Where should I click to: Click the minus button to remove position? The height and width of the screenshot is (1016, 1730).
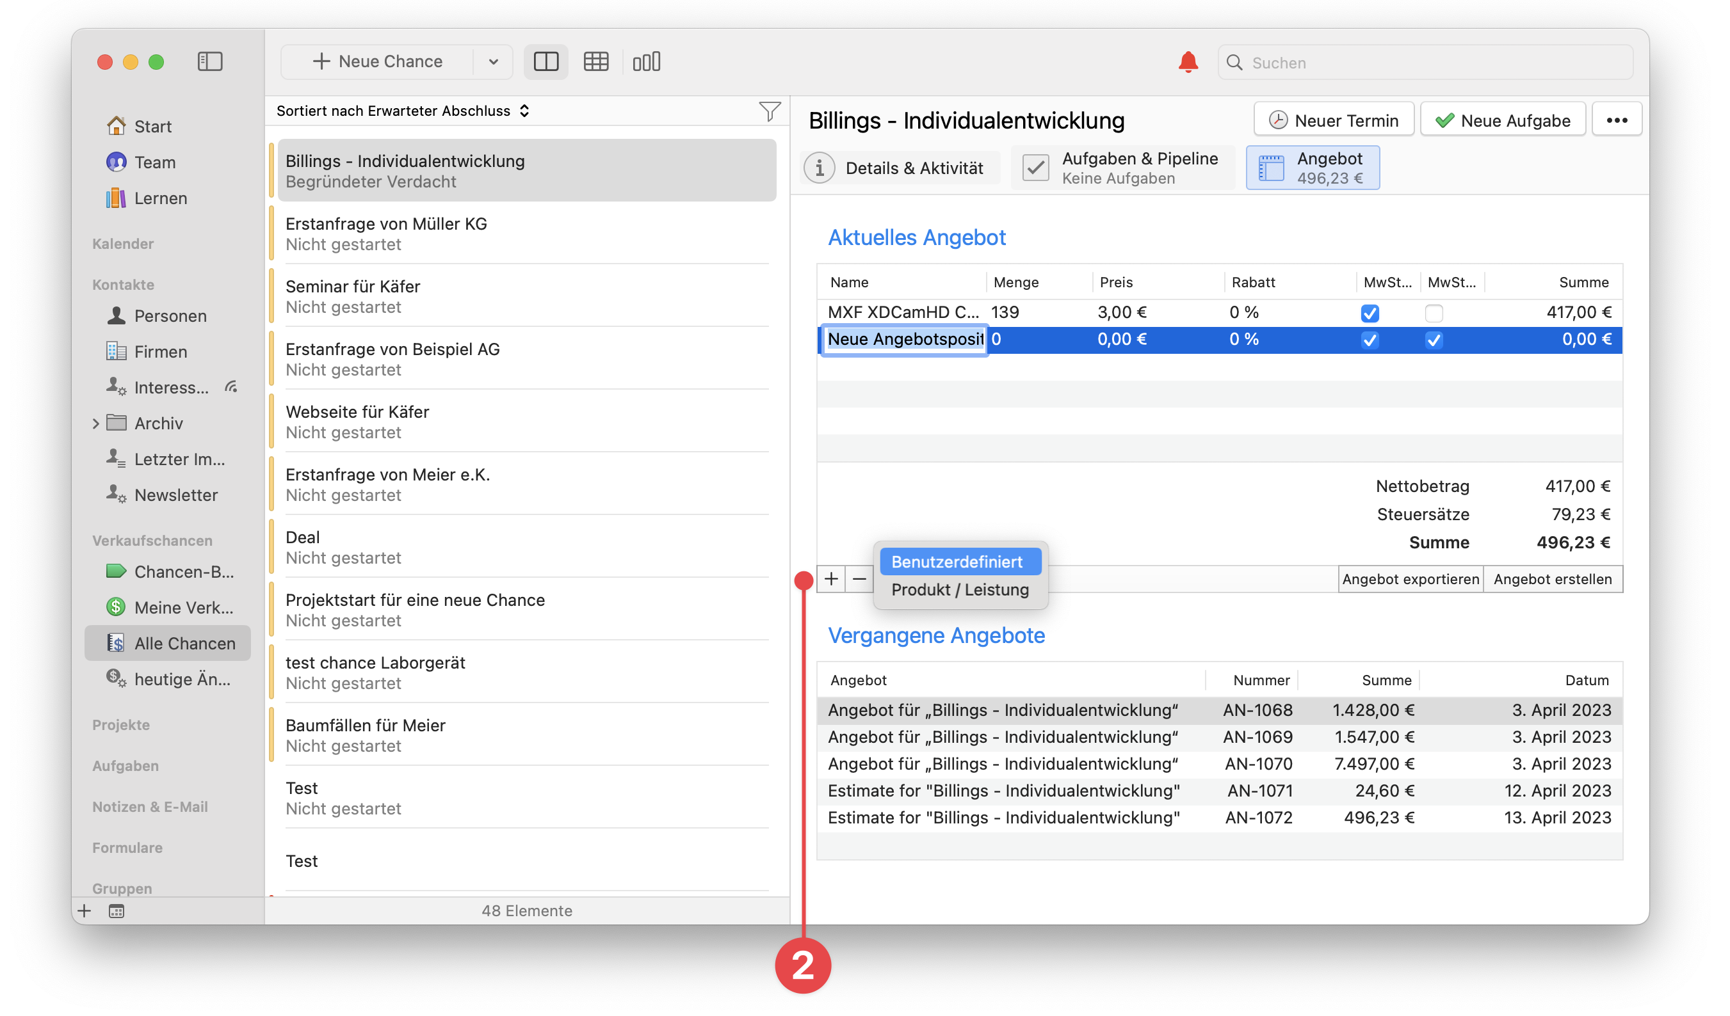pos(859,579)
